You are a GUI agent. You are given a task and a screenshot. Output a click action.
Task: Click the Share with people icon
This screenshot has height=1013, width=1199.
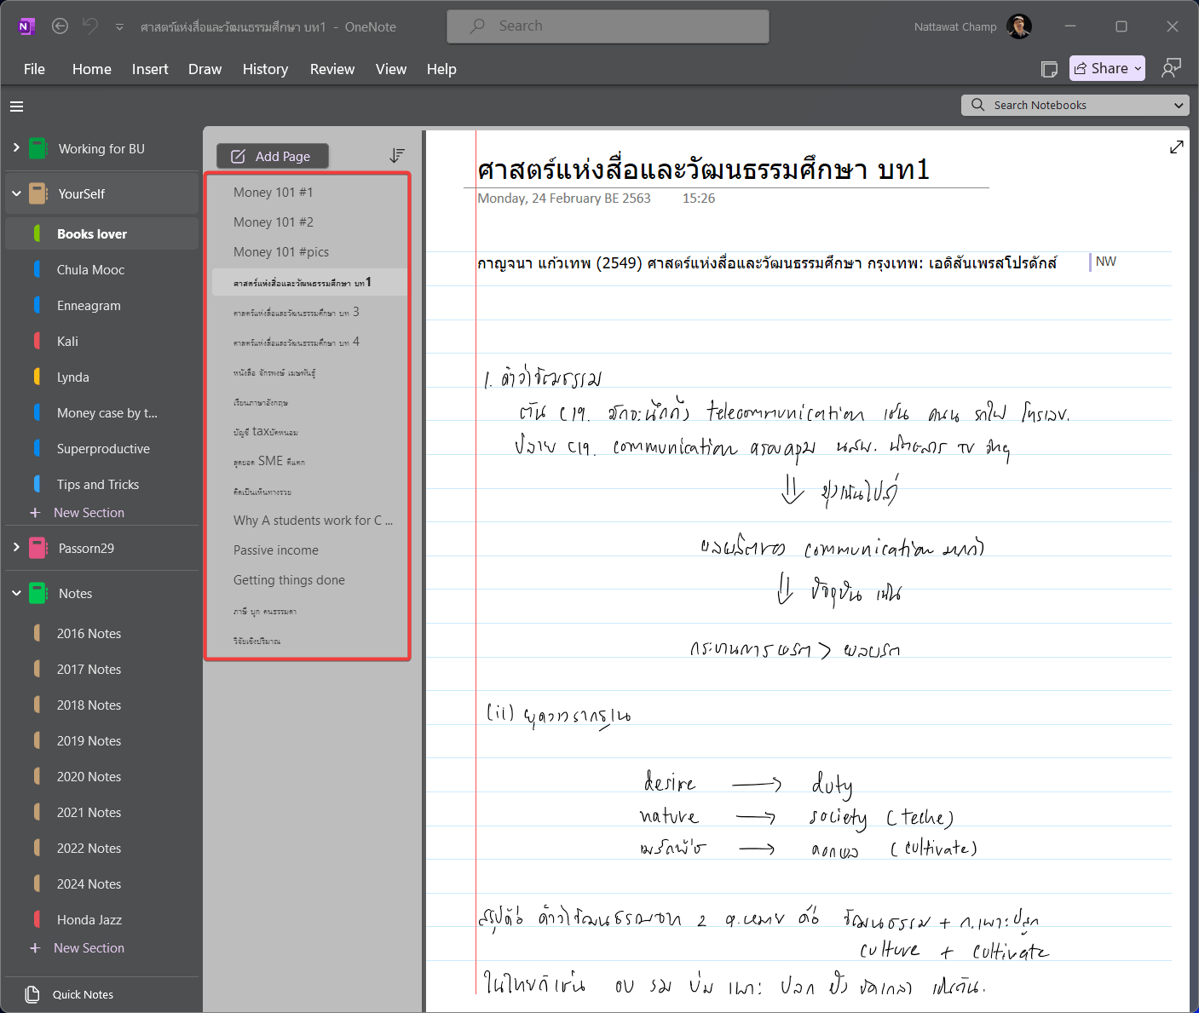[1172, 68]
